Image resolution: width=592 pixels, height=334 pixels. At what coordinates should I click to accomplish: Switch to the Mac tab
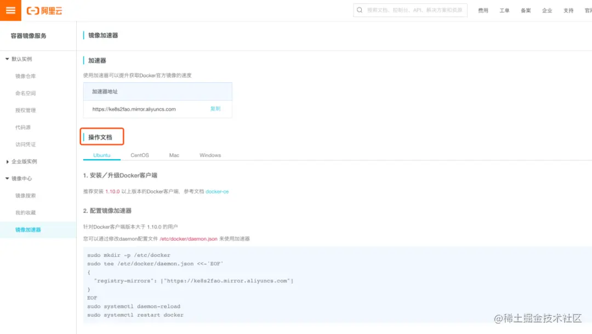pos(174,155)
